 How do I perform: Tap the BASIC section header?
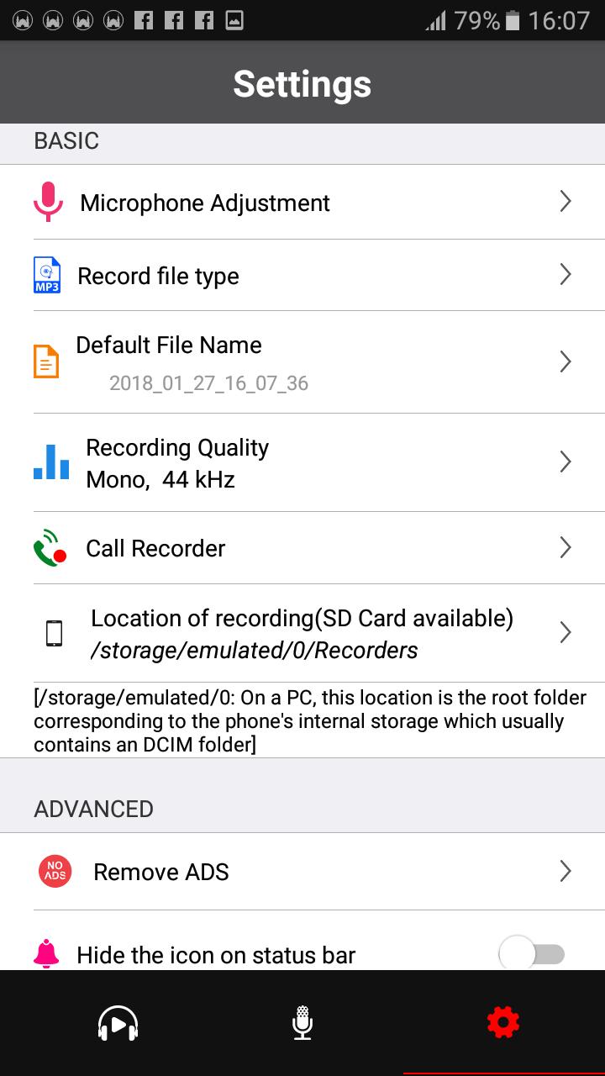click(x=66, y=141)
